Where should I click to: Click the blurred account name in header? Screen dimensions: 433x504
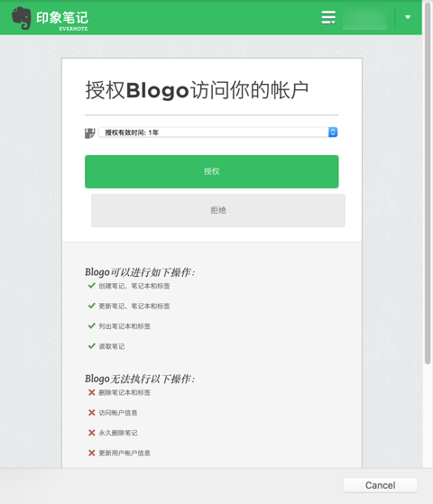coord(364,18)
